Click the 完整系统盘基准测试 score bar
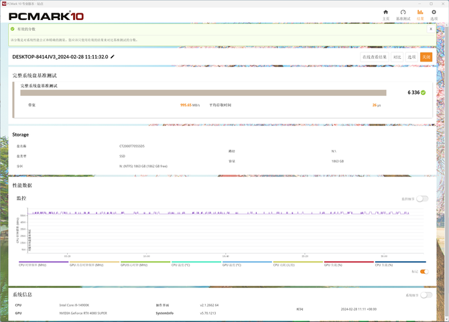This screenshot has height=322, width=449. (203, 92)
